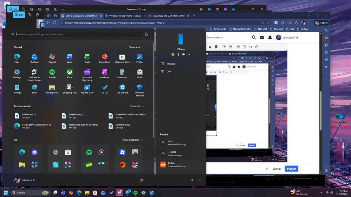Open recommended Screenshot (2) file

(x=120, y=126)
